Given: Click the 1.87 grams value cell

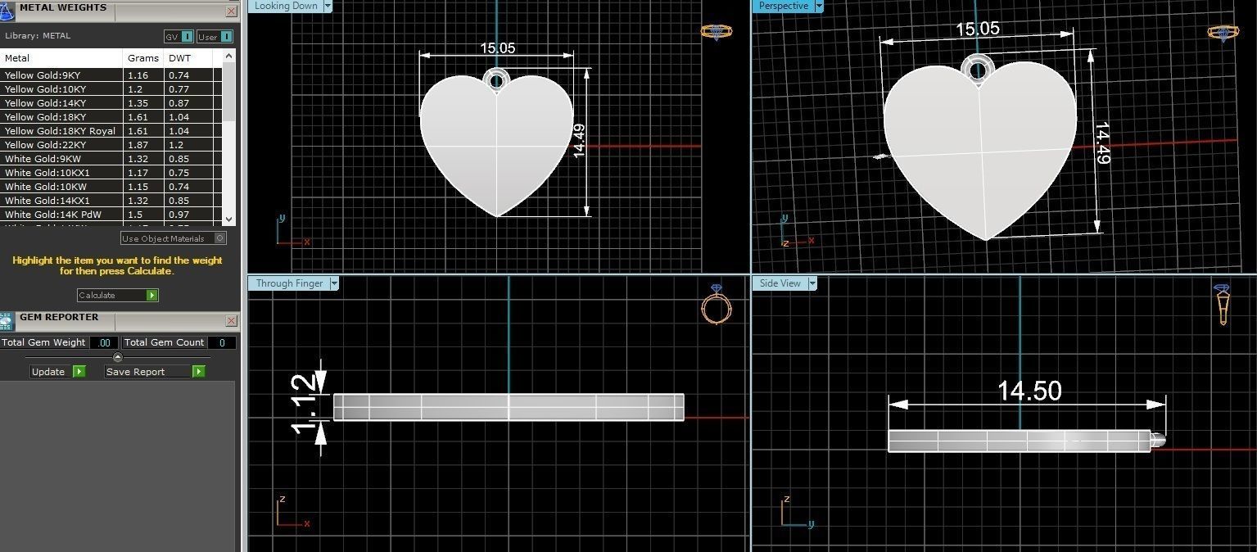Looking at the screenshot, I should (144, 145).
